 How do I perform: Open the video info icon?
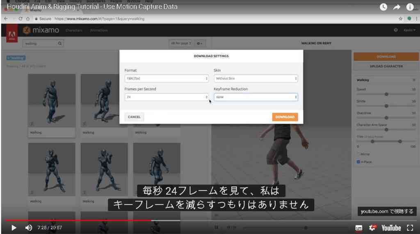[x=410, y=7]
